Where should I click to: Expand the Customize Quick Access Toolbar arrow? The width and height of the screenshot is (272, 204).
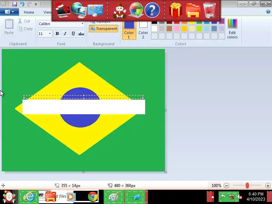[36, 4]
